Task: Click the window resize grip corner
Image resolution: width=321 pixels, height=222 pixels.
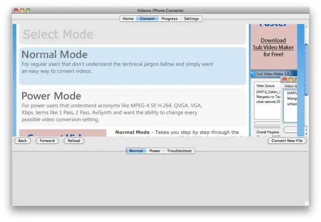Action: pos(307,204)
